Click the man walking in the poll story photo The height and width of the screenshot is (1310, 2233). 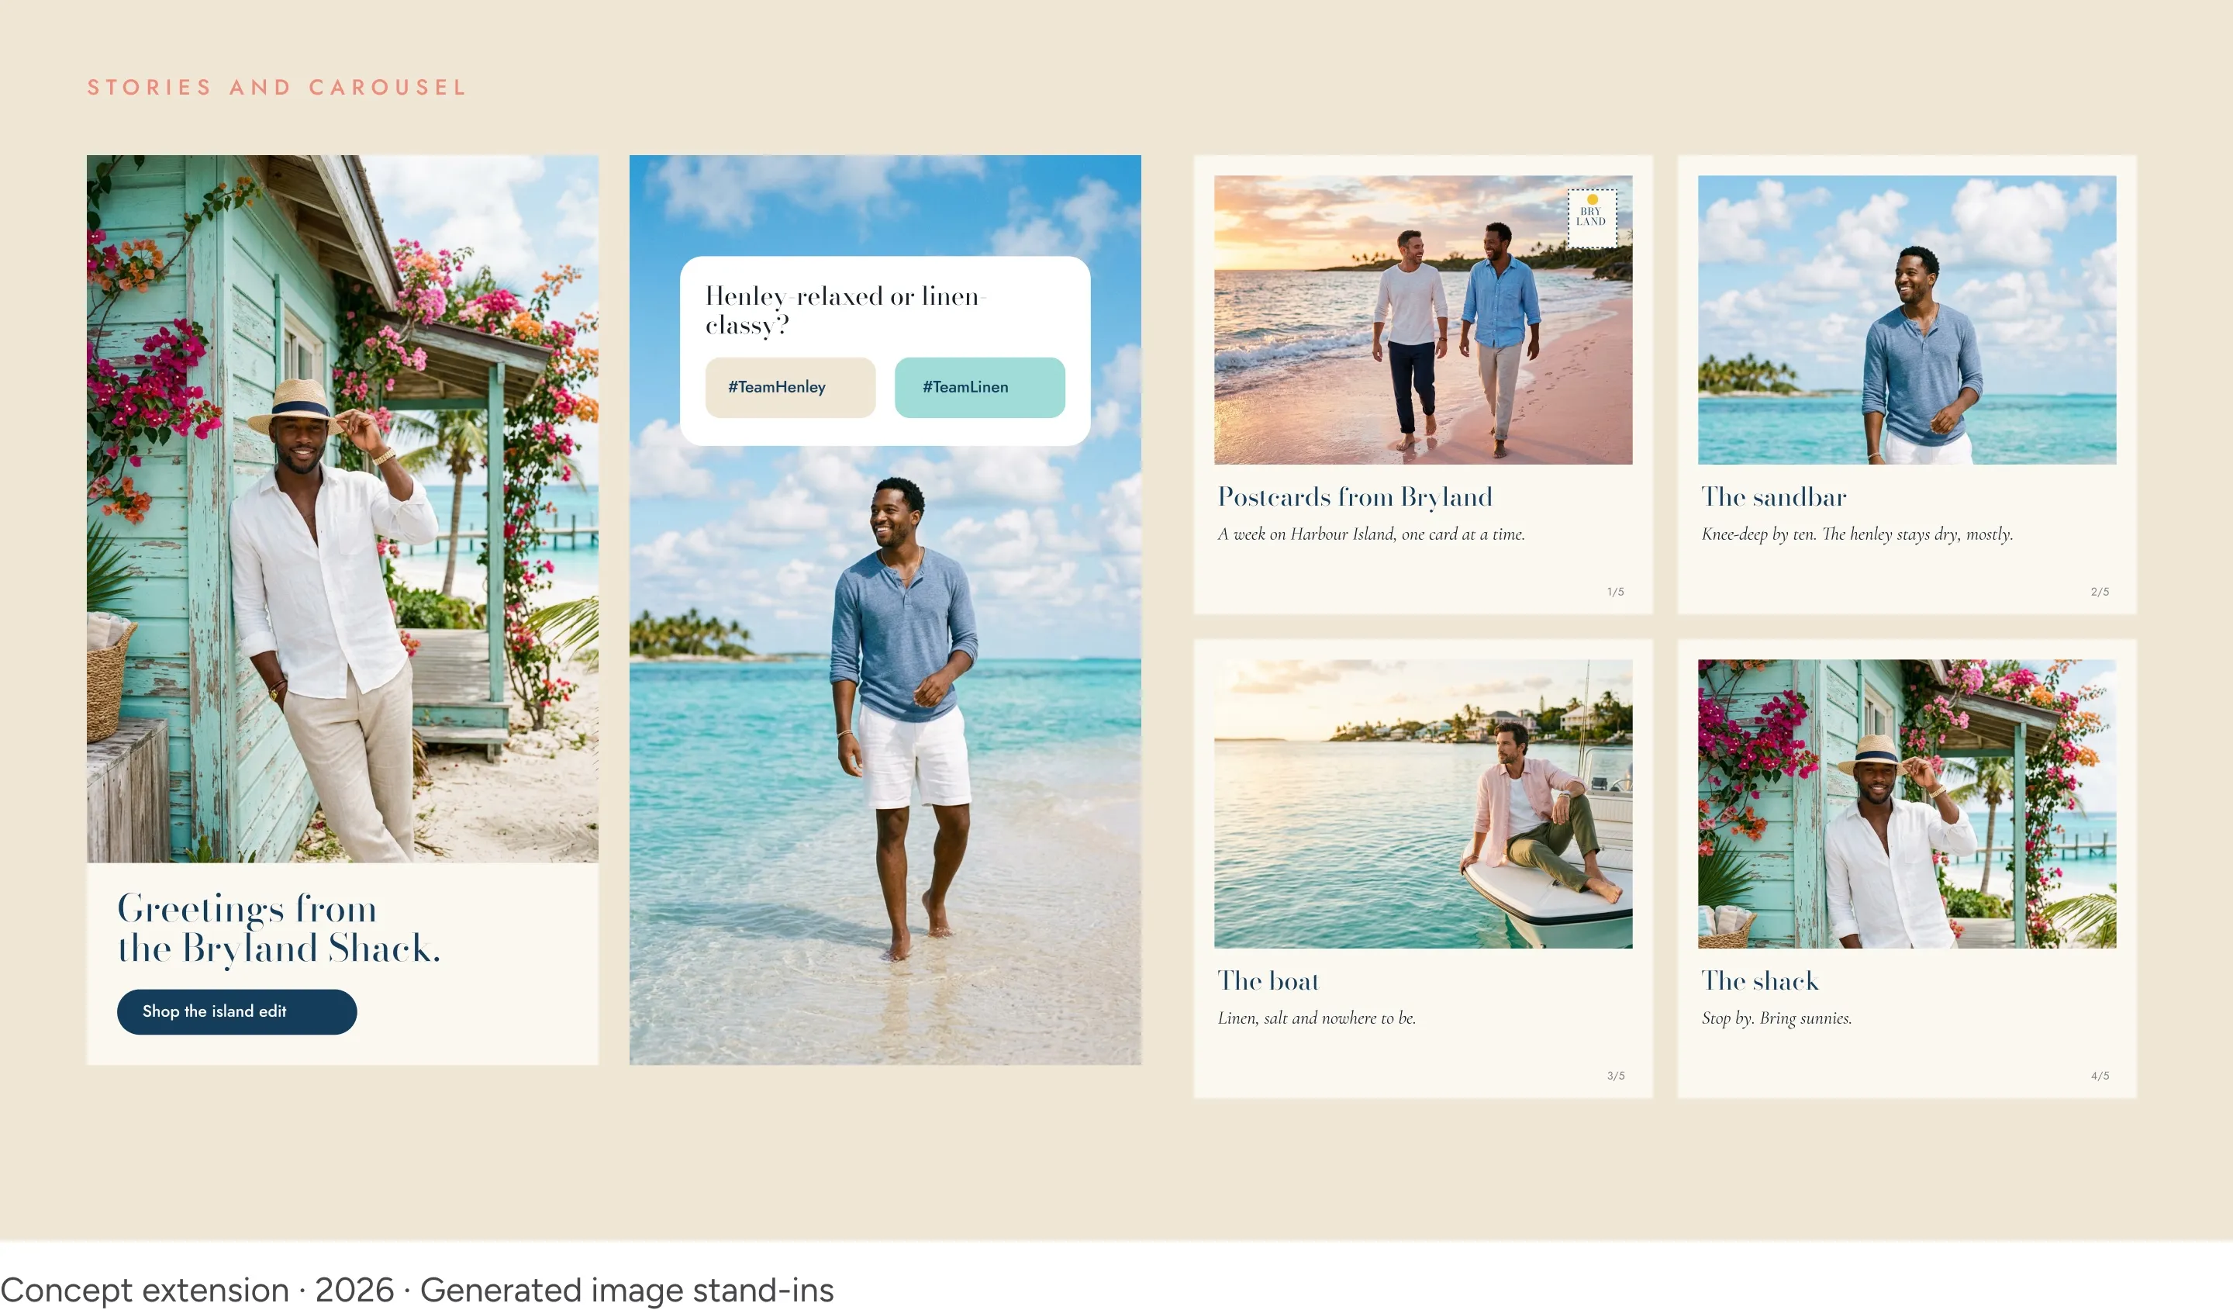coord(905,718)
